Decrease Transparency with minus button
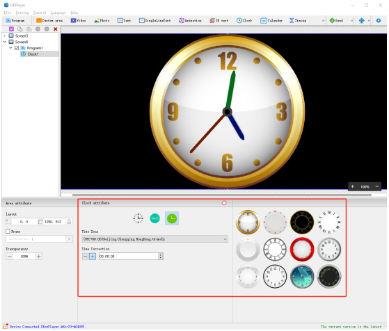The image size is (389, 331). click(10, 257)
